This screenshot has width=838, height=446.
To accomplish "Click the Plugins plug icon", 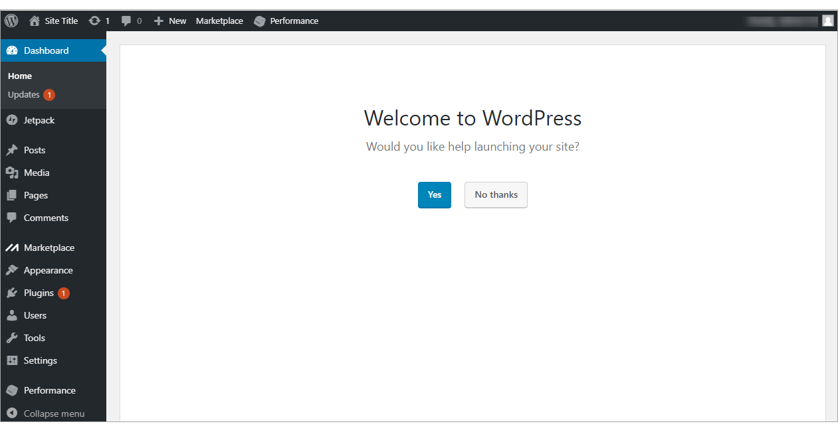I will pos(12,293).
